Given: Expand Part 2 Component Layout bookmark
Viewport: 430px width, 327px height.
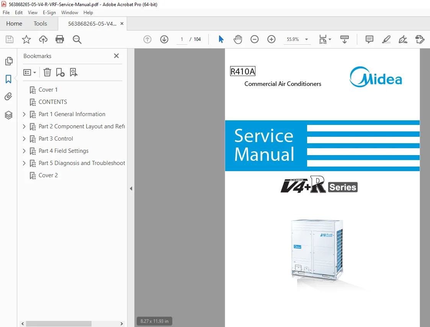Looking at the screenshot, I should (24, 126).
